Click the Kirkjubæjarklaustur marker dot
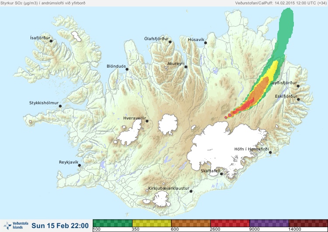 tap(191, 191)
